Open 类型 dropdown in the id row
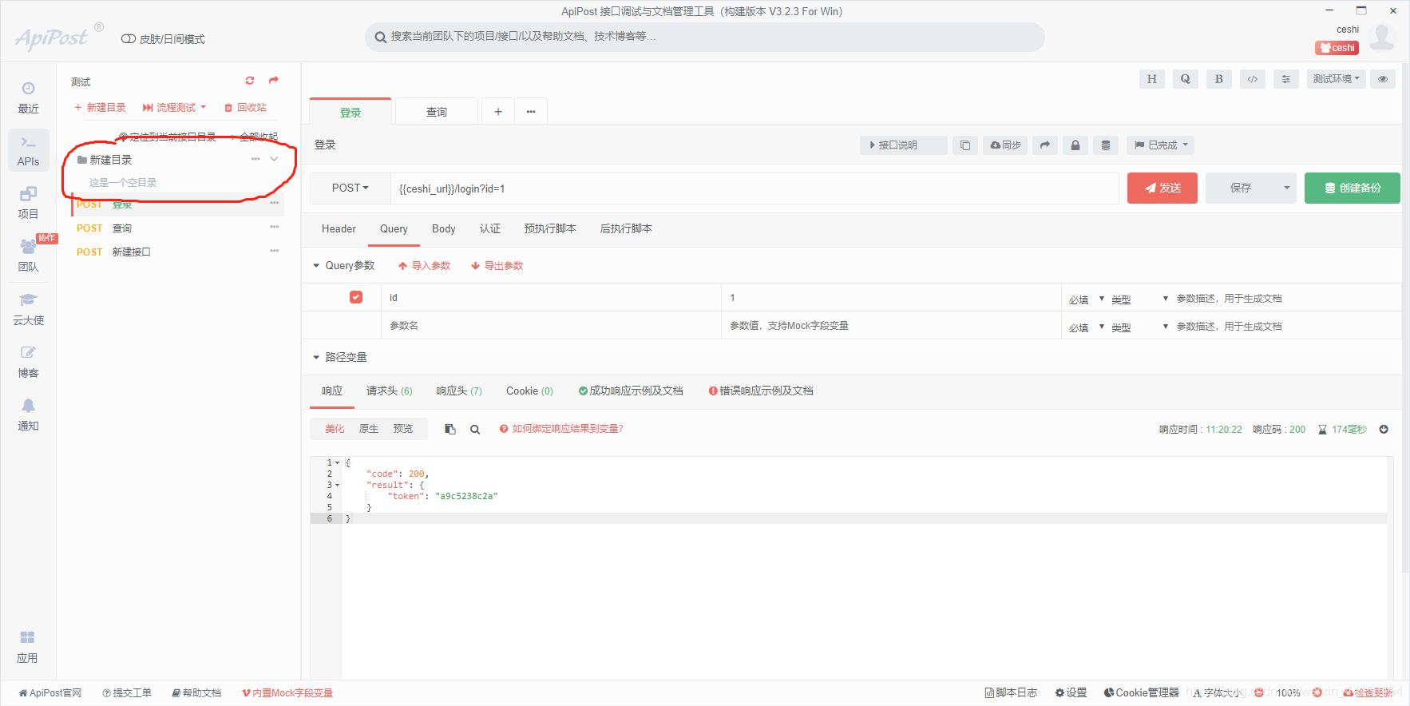This screenshot has width=1410, height=706. coord(1140,299)
